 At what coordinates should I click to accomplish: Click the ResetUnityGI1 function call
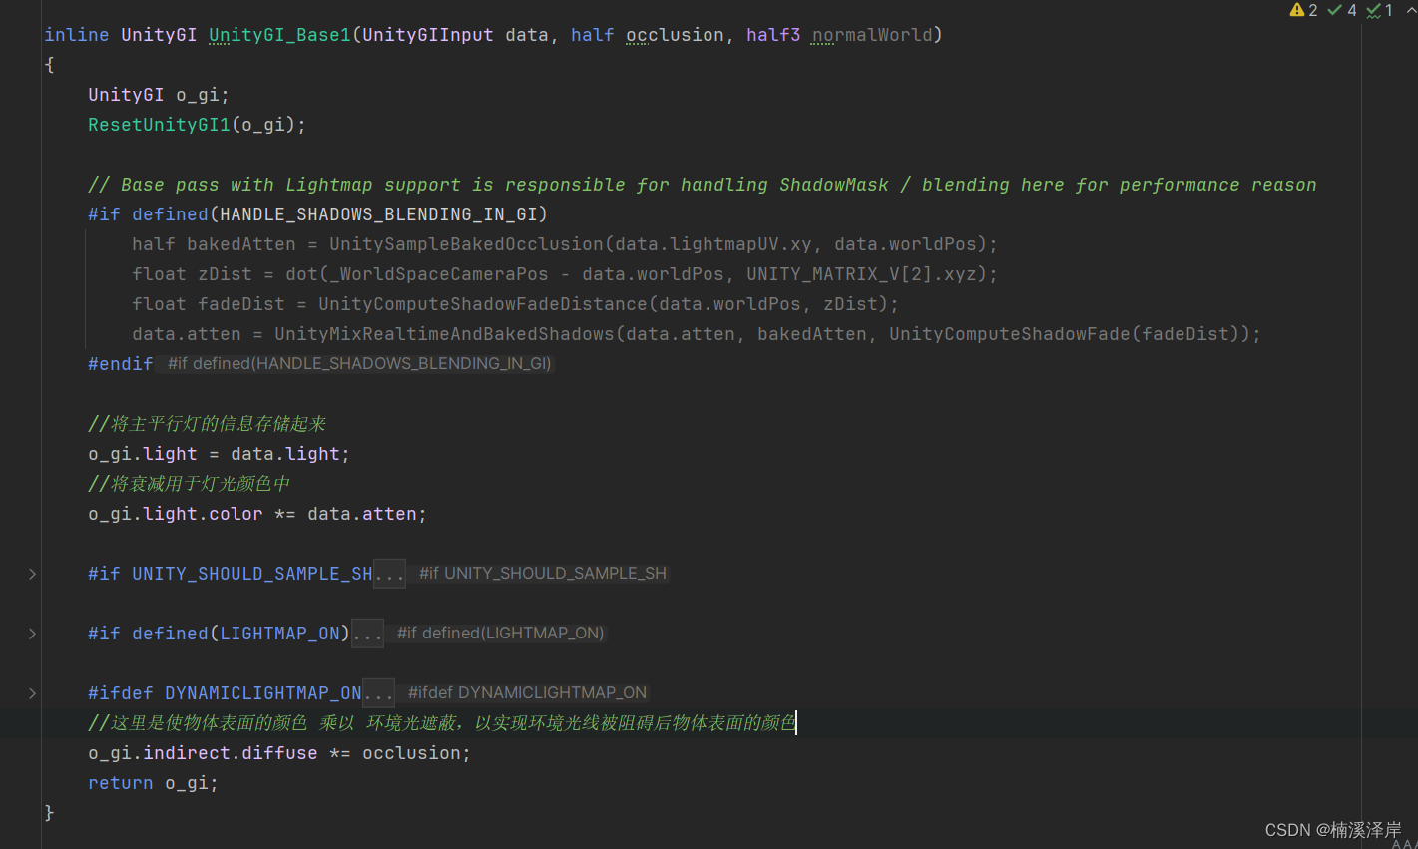pyautogui.click(x=159, y=125)
